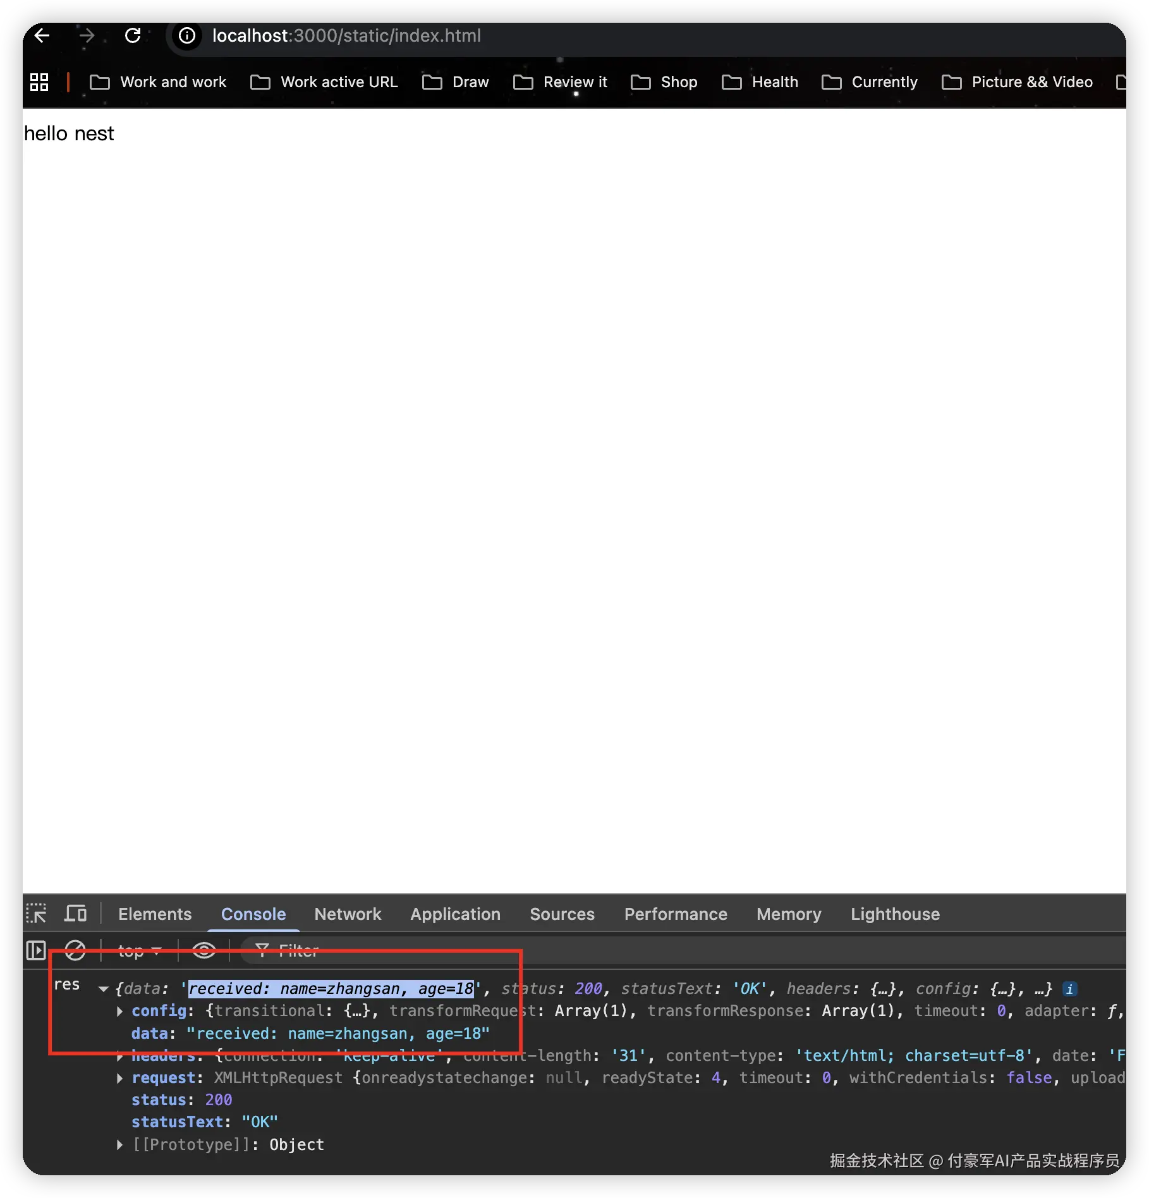Open site info icon in address bar
Viewport: 1149px width, 1198px height.
(187, 35)
